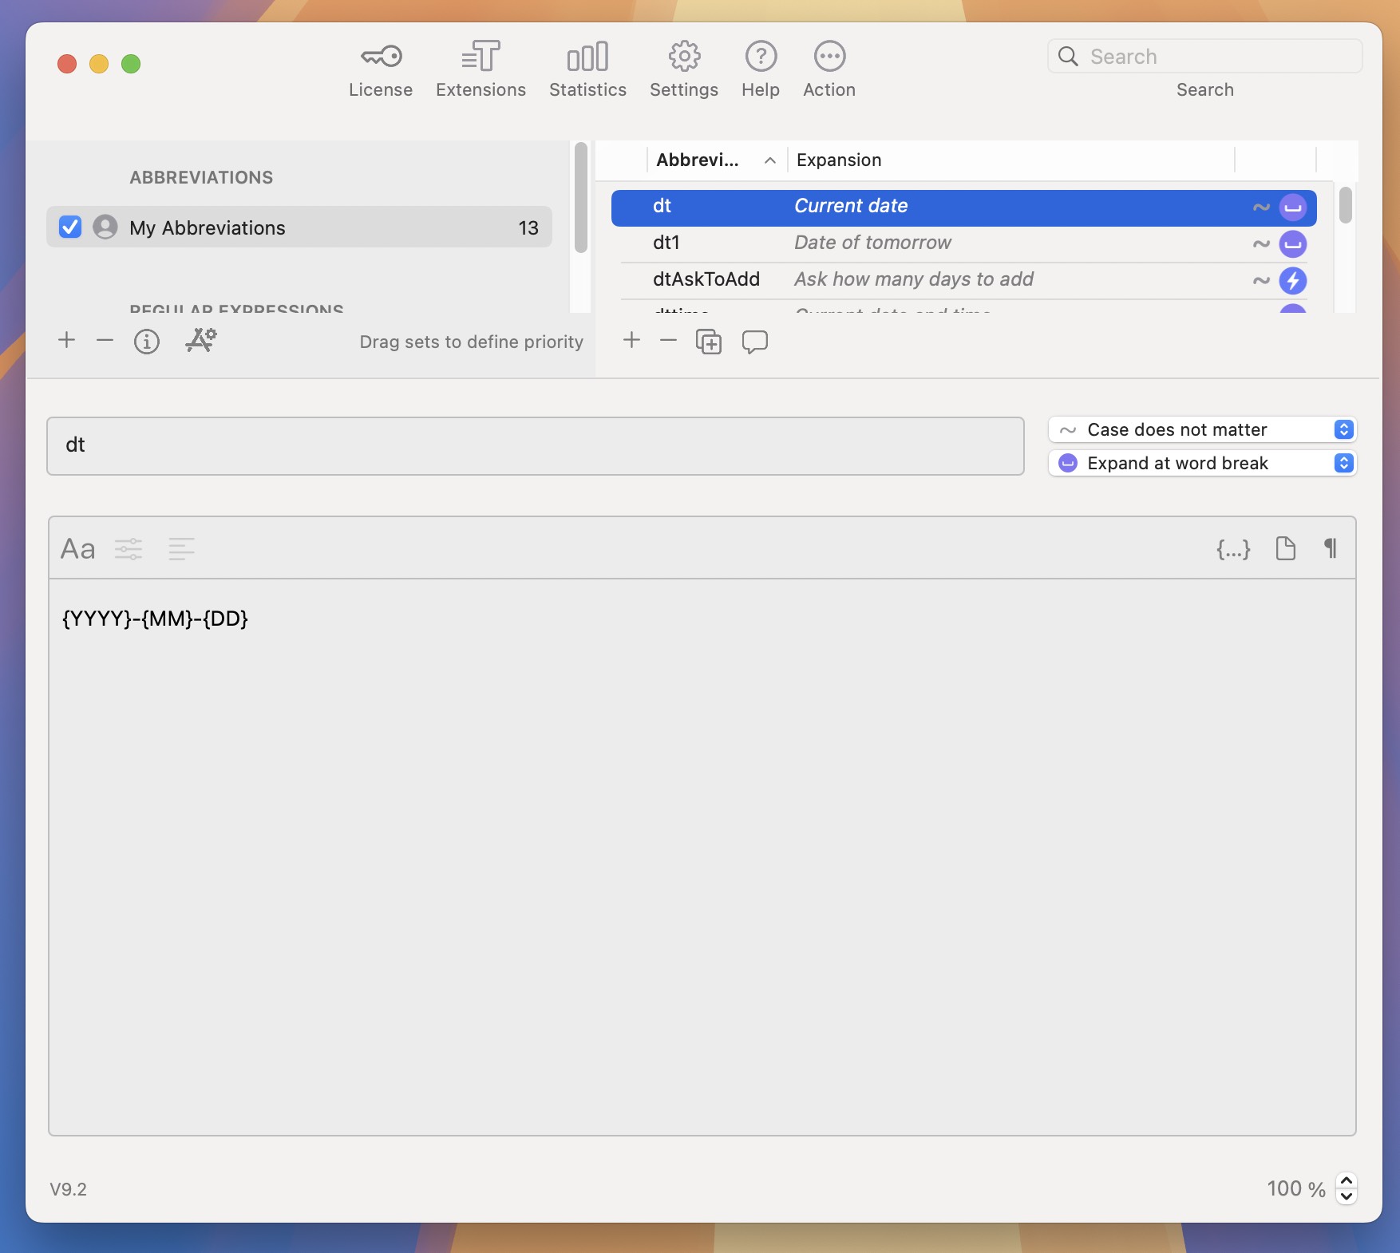Select the dtAskToAdd abbreviation
The image size is (1400, 1253).
point(706,279)
